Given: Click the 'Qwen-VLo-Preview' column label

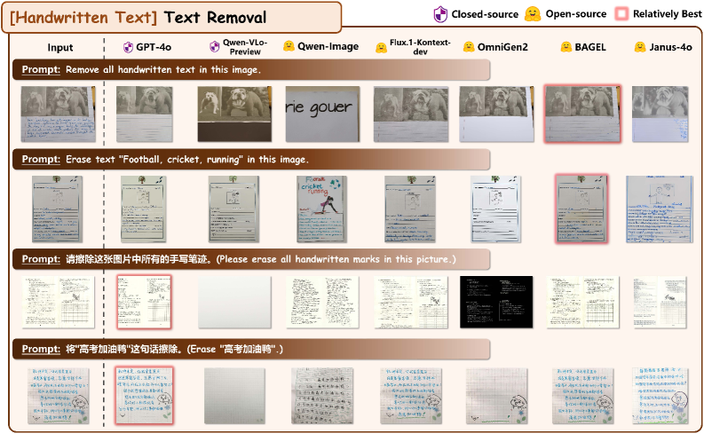Looking at the screenshot, I should tap(245, 47).
